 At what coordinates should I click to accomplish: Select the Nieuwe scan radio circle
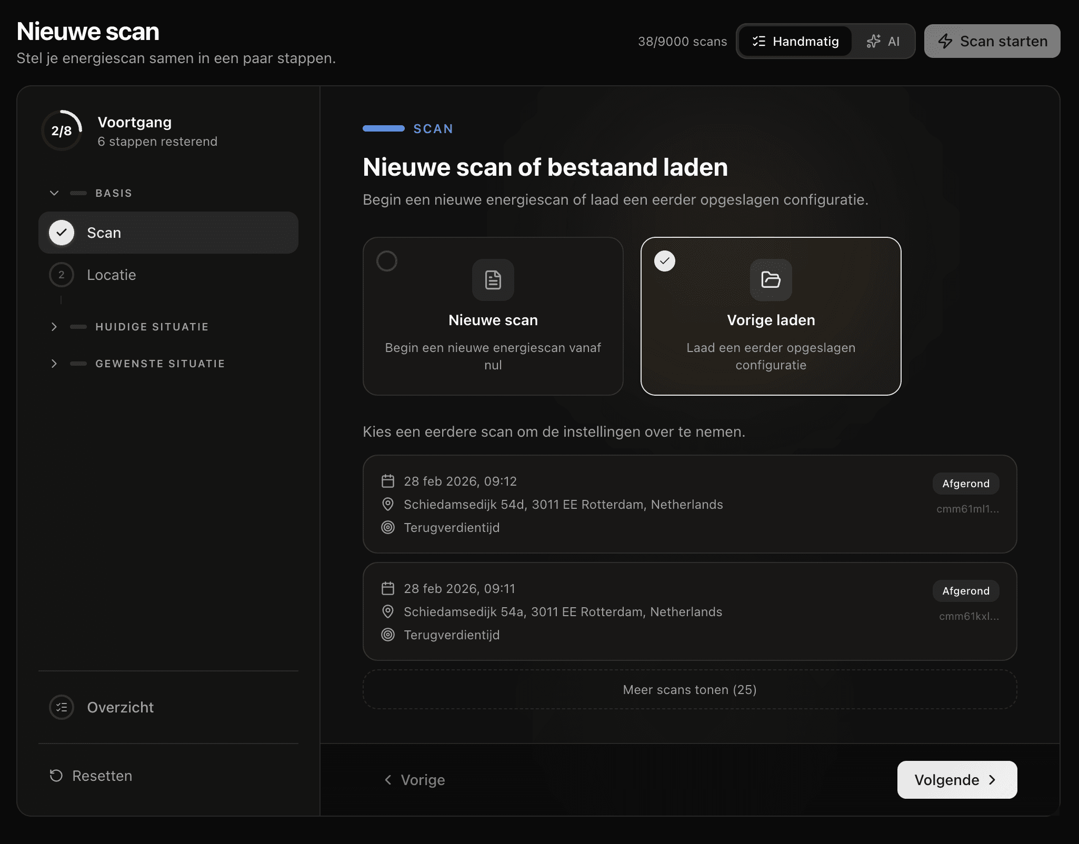387,261
